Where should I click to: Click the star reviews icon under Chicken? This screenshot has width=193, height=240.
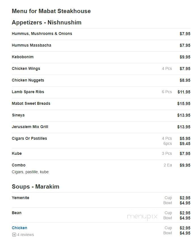(x=14, y=235)
